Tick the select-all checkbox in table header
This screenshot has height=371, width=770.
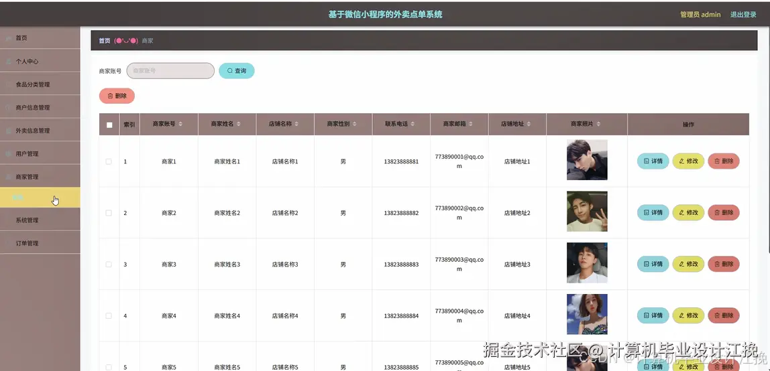click(109, 125)
